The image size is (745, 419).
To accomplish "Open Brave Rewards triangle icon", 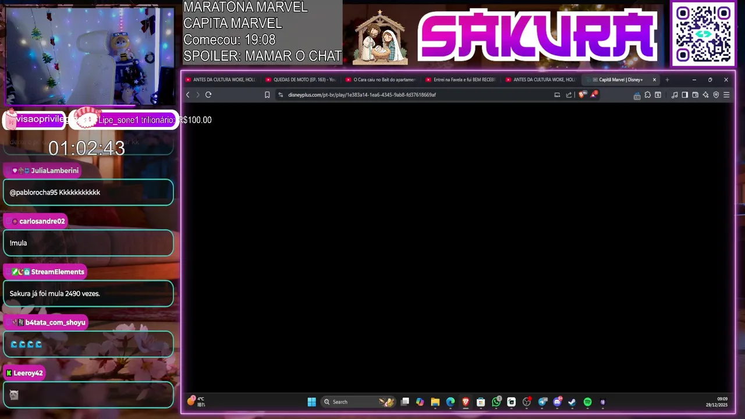I will [x=594, y=94].
